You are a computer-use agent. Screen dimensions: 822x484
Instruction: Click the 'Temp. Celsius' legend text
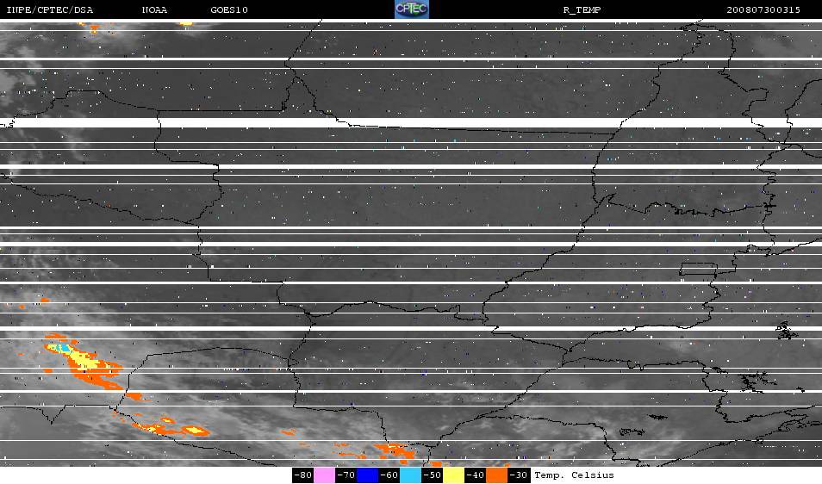574,475
